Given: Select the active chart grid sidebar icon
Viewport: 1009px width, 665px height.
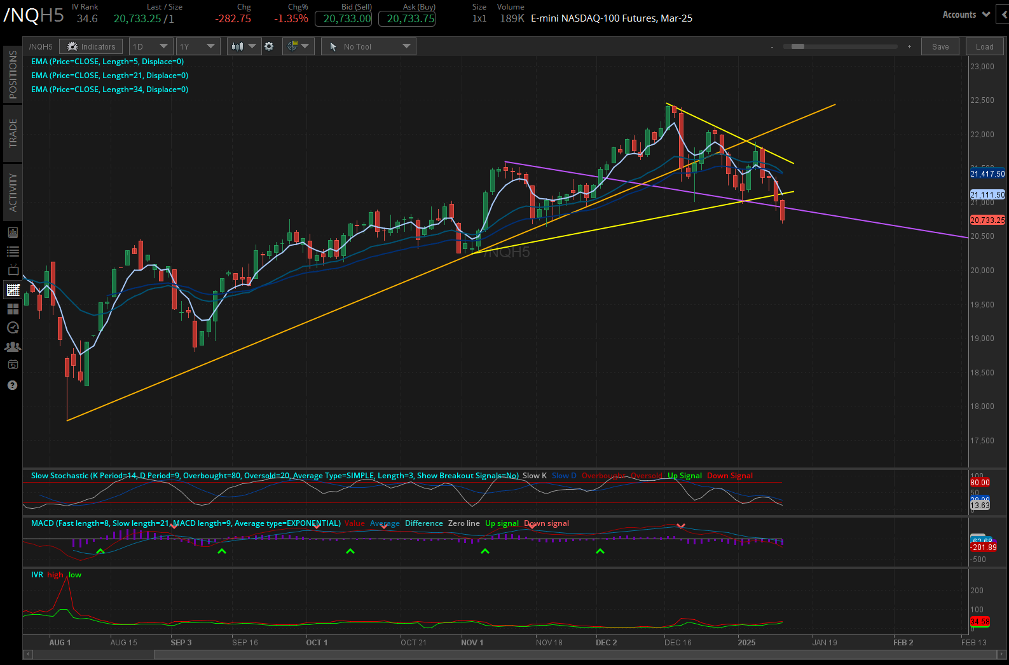Looking at the screenshot, I should (13, 290).
